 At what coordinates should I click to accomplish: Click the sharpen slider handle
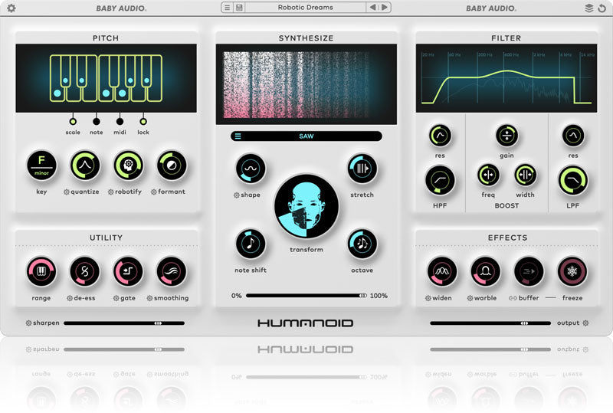[x=158, y=323]
